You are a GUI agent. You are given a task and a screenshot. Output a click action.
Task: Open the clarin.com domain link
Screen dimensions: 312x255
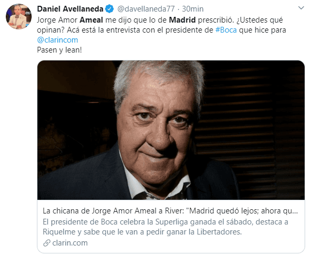coord(70,243)
